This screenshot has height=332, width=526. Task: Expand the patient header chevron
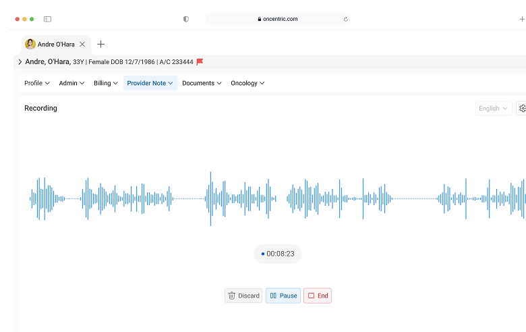pyautogui.click(x=20, y=62)
